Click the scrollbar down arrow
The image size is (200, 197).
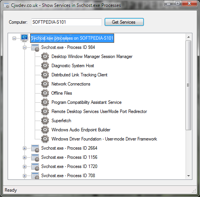click(x=189, y=176)
